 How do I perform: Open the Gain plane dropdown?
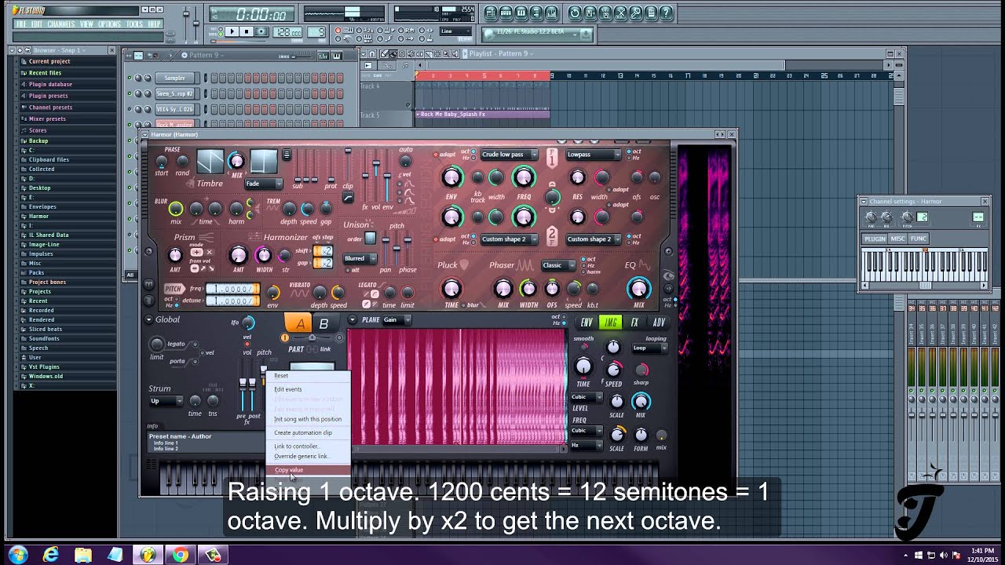tap(396, 320)
